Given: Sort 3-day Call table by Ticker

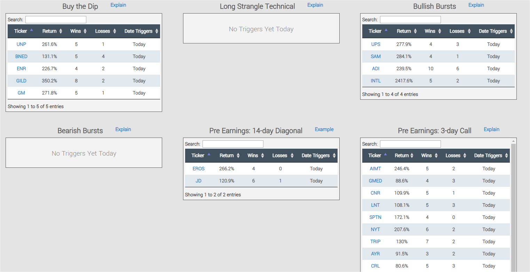Looking at the screenshot, I should point(378,156).
